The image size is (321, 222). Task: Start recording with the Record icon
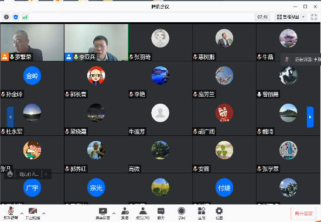[182, 213]
